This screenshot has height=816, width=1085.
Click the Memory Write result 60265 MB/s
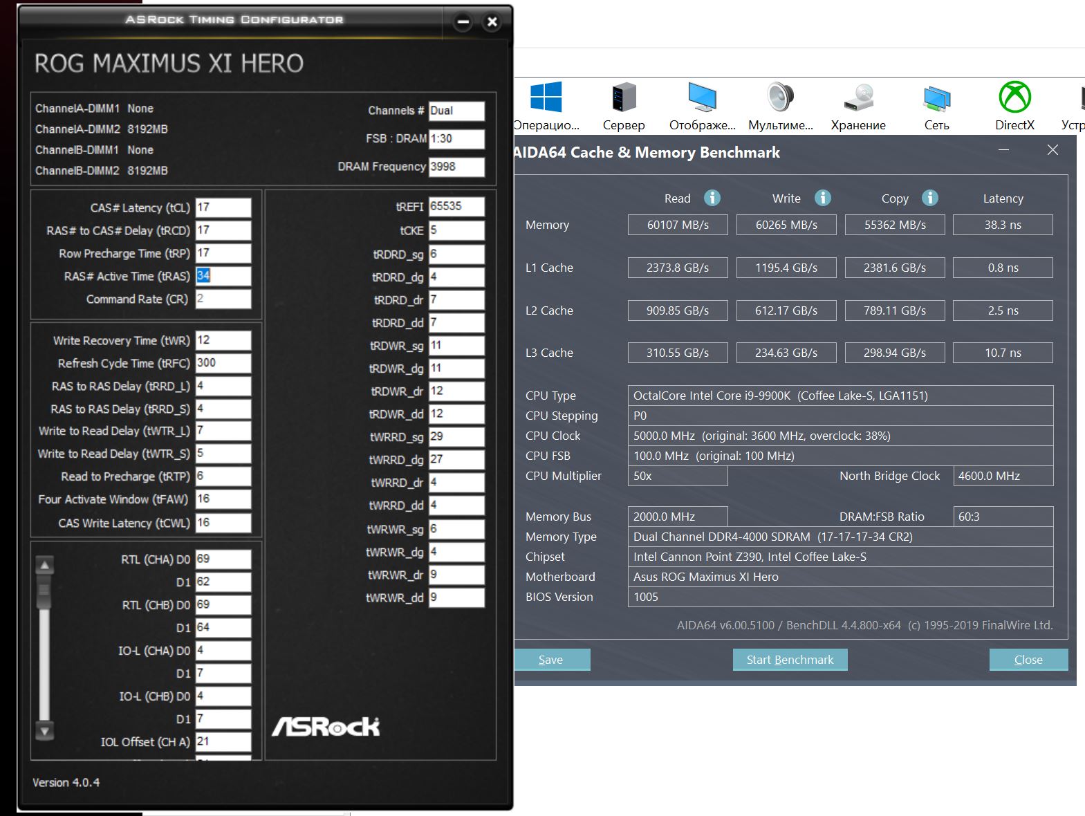[x=786, y=225]
